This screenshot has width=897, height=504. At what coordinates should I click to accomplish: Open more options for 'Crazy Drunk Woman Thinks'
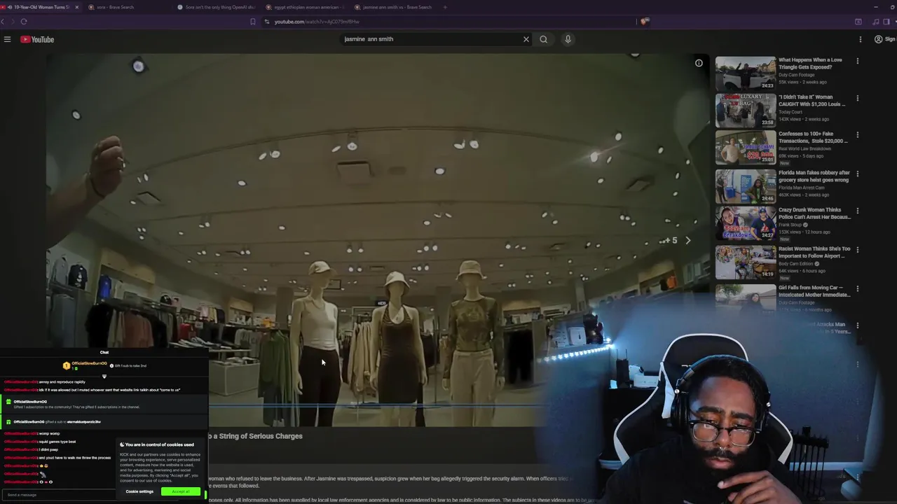pos(858,211)
